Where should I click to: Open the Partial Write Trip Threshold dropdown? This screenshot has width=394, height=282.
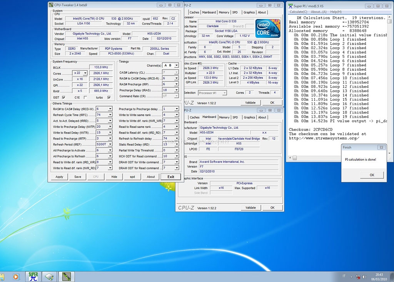click(x=177, y=150)
